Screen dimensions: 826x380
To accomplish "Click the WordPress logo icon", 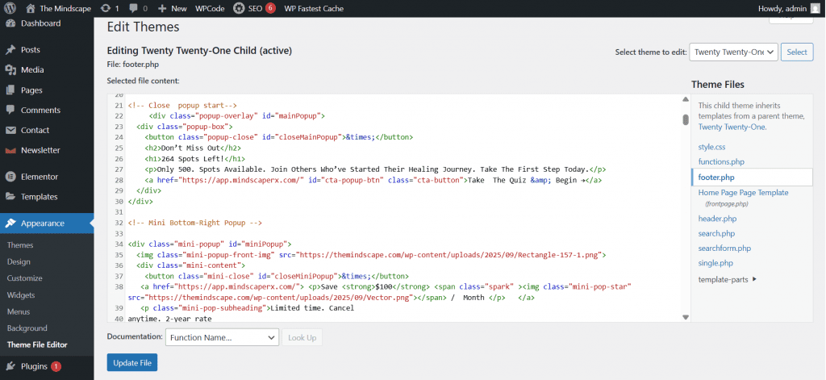I will point(10,8).
